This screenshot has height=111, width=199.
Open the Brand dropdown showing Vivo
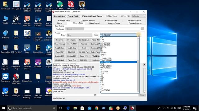point(79,35)
